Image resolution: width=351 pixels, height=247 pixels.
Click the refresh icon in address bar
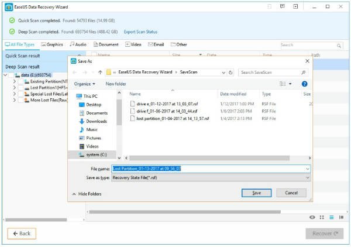230,73
